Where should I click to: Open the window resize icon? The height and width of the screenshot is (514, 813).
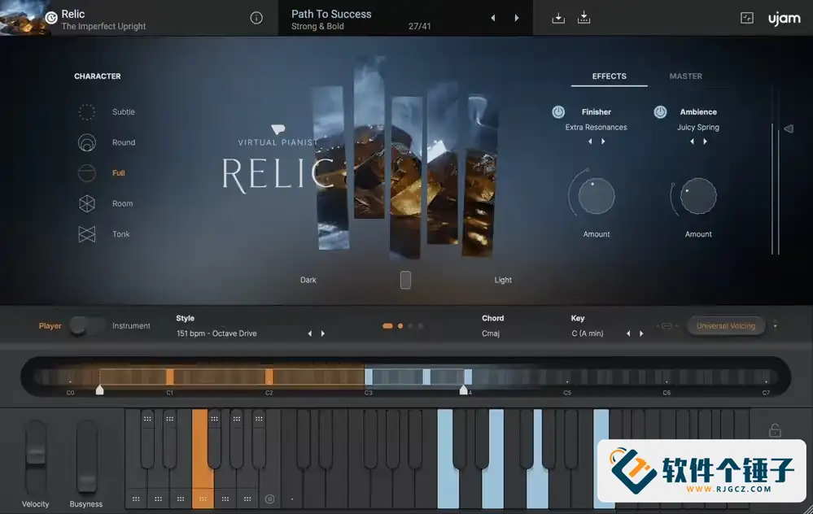(746, 18)
